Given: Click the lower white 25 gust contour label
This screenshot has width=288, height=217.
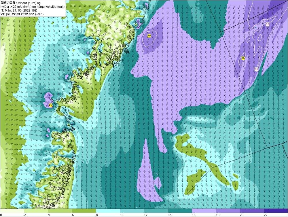Looking at the screenshot, I should coord(256,69).
